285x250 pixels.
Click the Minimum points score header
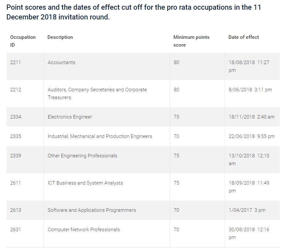tap(191, 41)
